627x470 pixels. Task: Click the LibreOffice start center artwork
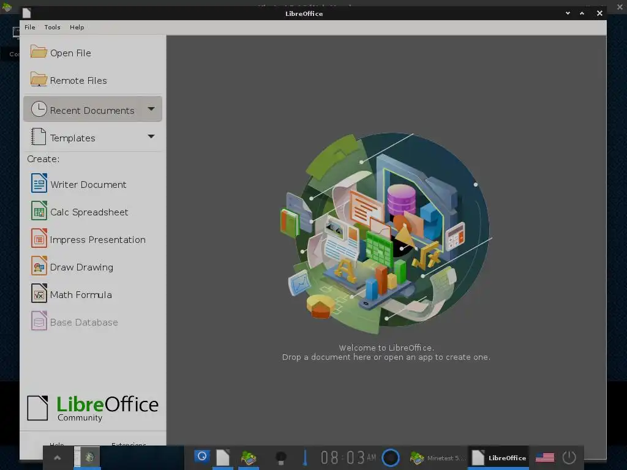coord(386,233)
